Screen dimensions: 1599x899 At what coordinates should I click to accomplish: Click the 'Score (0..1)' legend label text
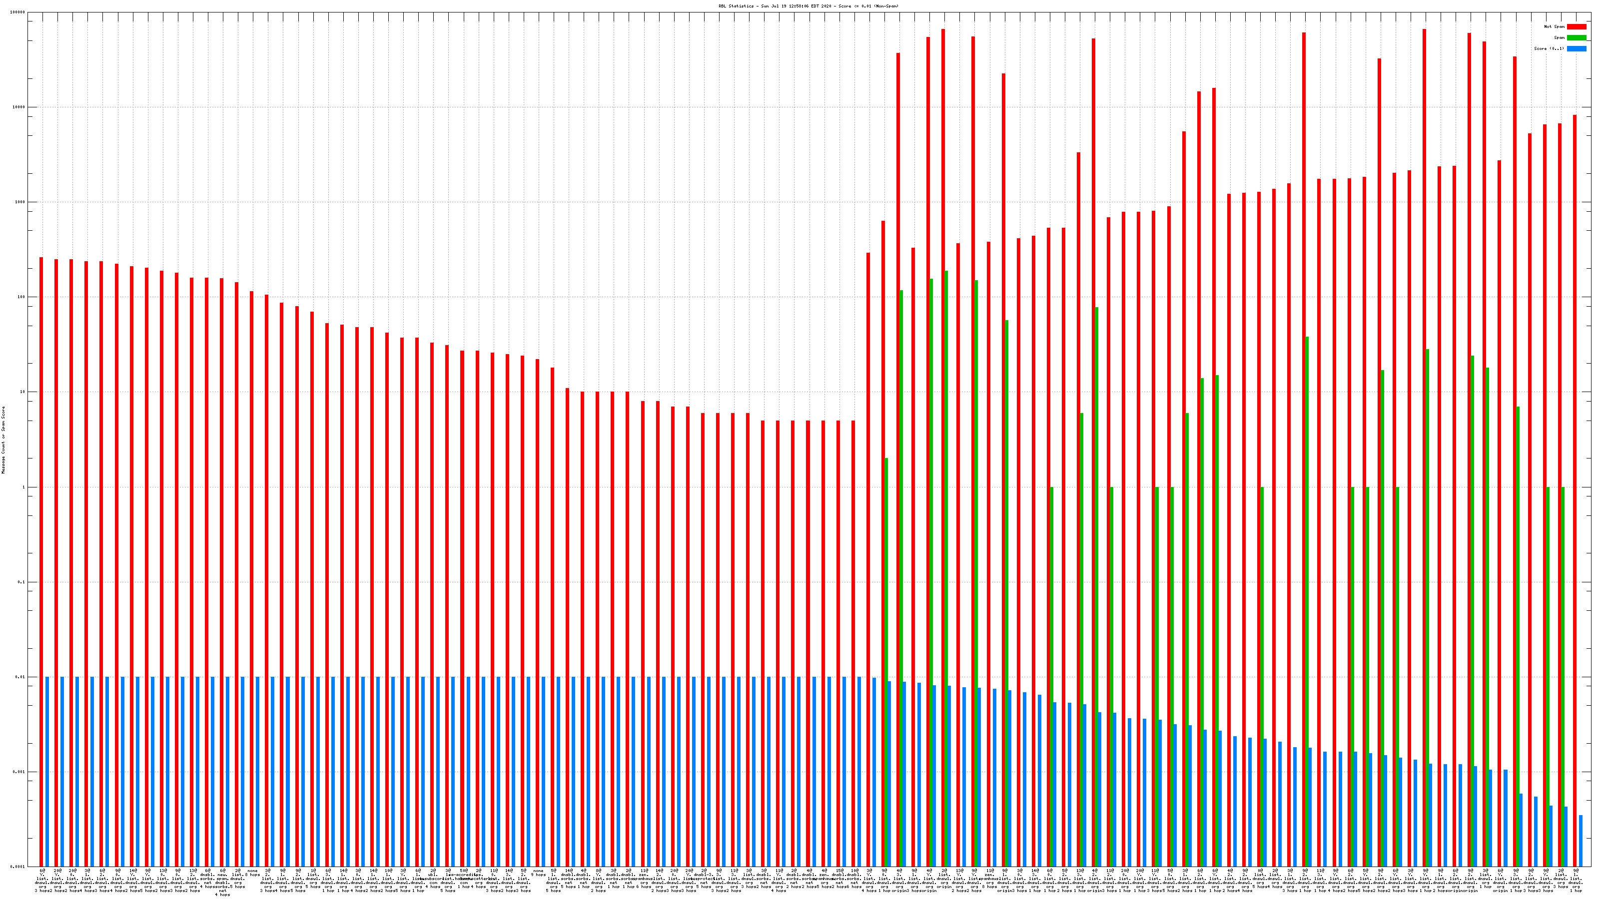point(1549,48)
